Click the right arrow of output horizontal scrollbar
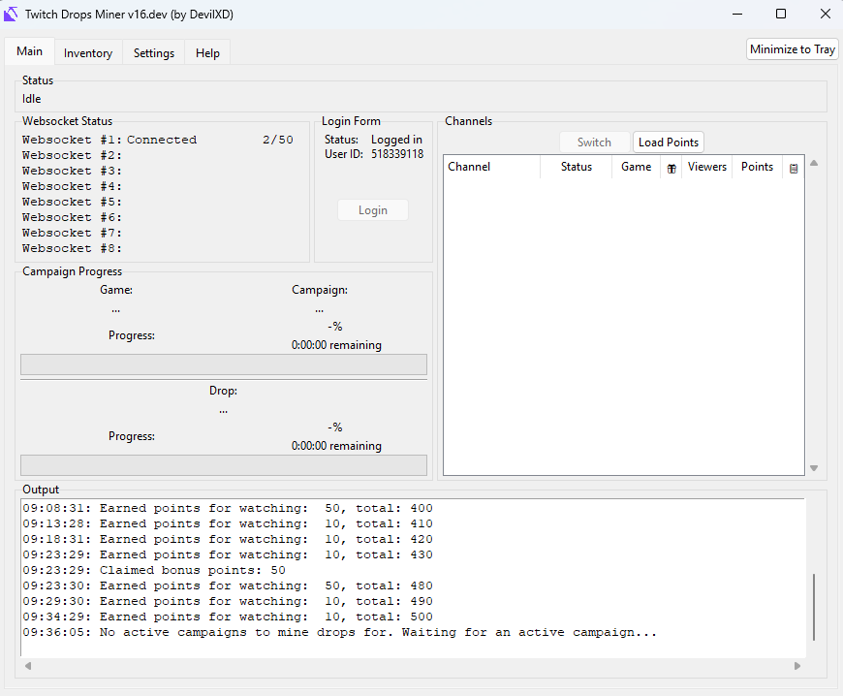This screenshot has height=696, width=843. click(797, 666)
